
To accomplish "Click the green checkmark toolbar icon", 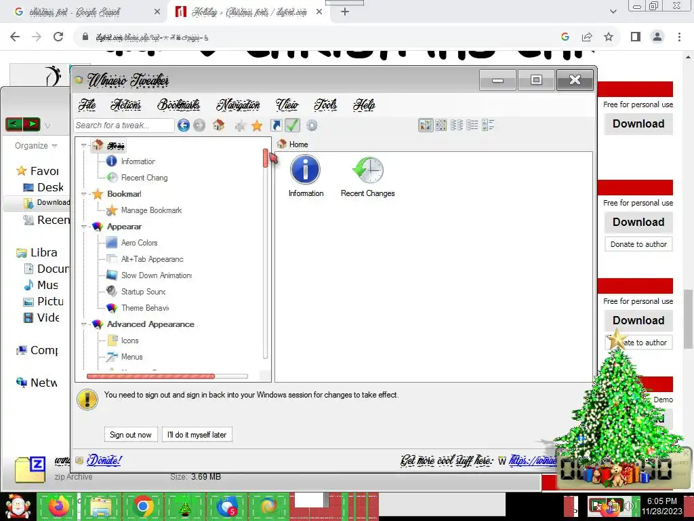I will click(x=292, y=126).
